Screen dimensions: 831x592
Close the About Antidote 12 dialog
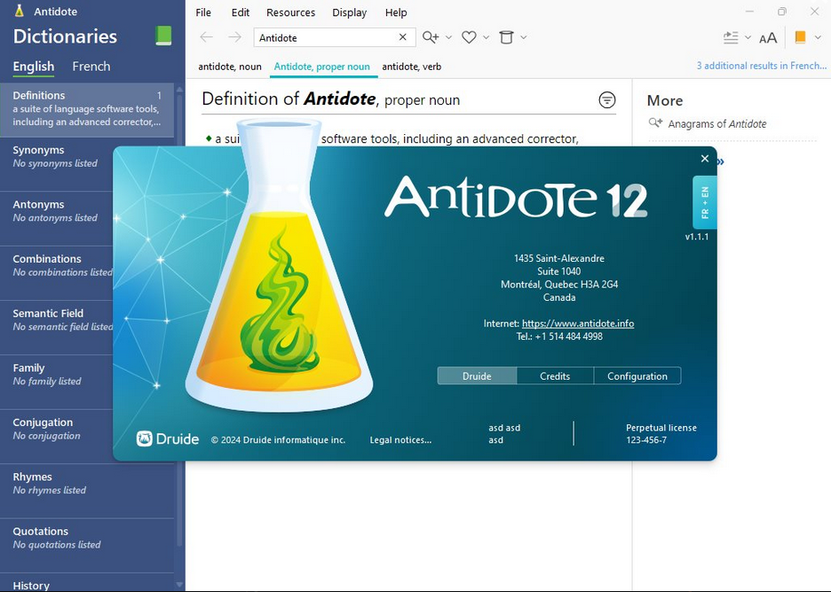click(705, 159)
